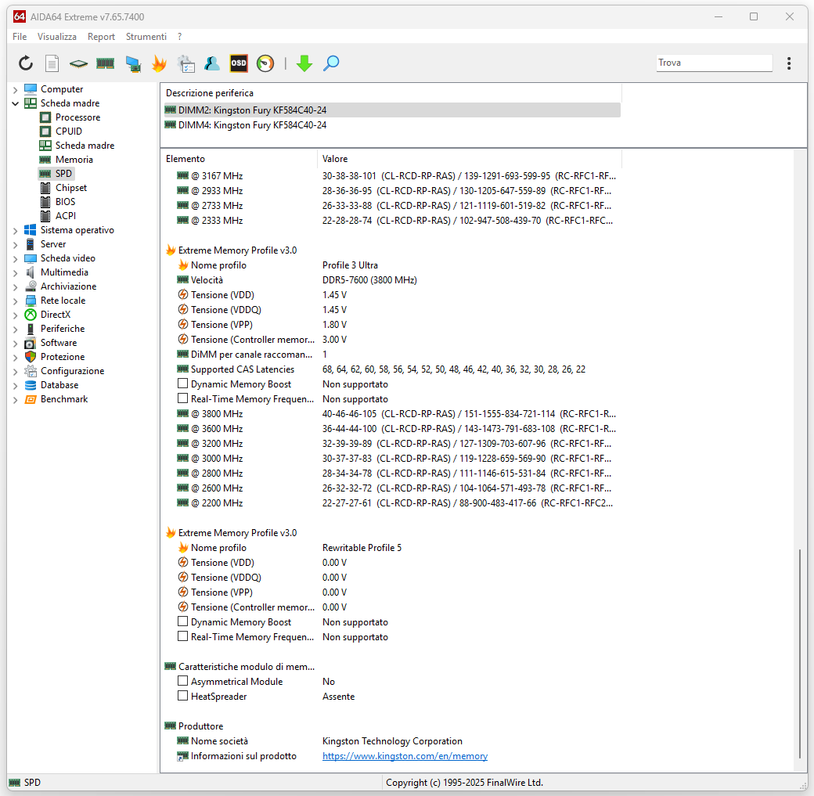Open the Report page icon in toolbar
814x796 pixels.
[52, 63]
